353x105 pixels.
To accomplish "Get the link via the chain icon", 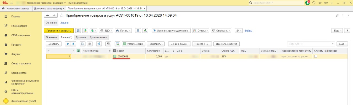I will [337, 15].
